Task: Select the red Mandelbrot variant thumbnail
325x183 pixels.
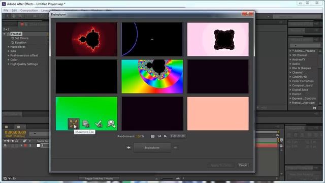Action: click(x=86, y=39)
